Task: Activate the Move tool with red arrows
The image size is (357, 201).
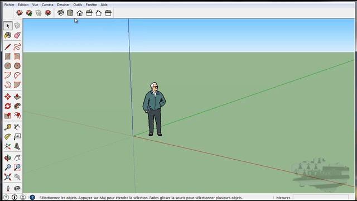Action: click(x=8, y=97)
